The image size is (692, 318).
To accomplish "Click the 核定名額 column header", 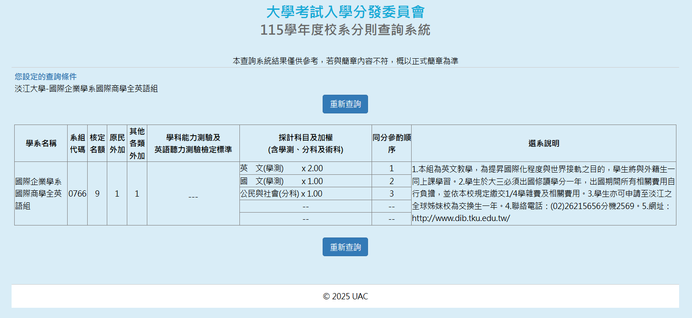I will tap(97, 143).
